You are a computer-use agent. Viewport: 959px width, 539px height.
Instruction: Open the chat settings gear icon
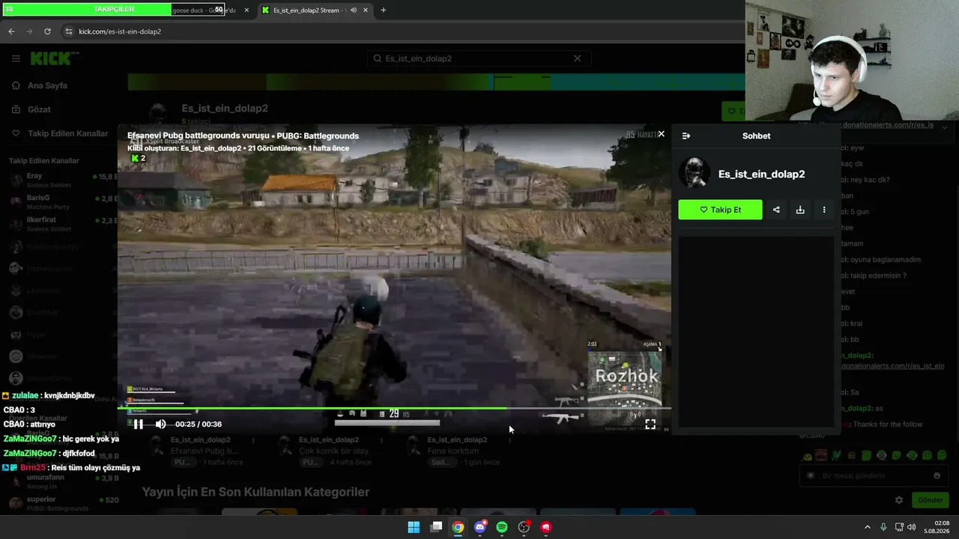coord(899,500)
